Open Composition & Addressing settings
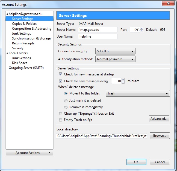 [32, 29]
